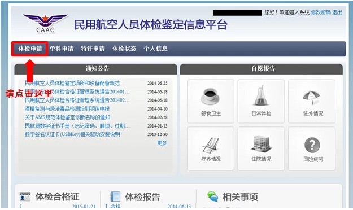
Task: Open notice 酒精监测与尿液毒品检测培训明传电报
Action: click(67, 109)
